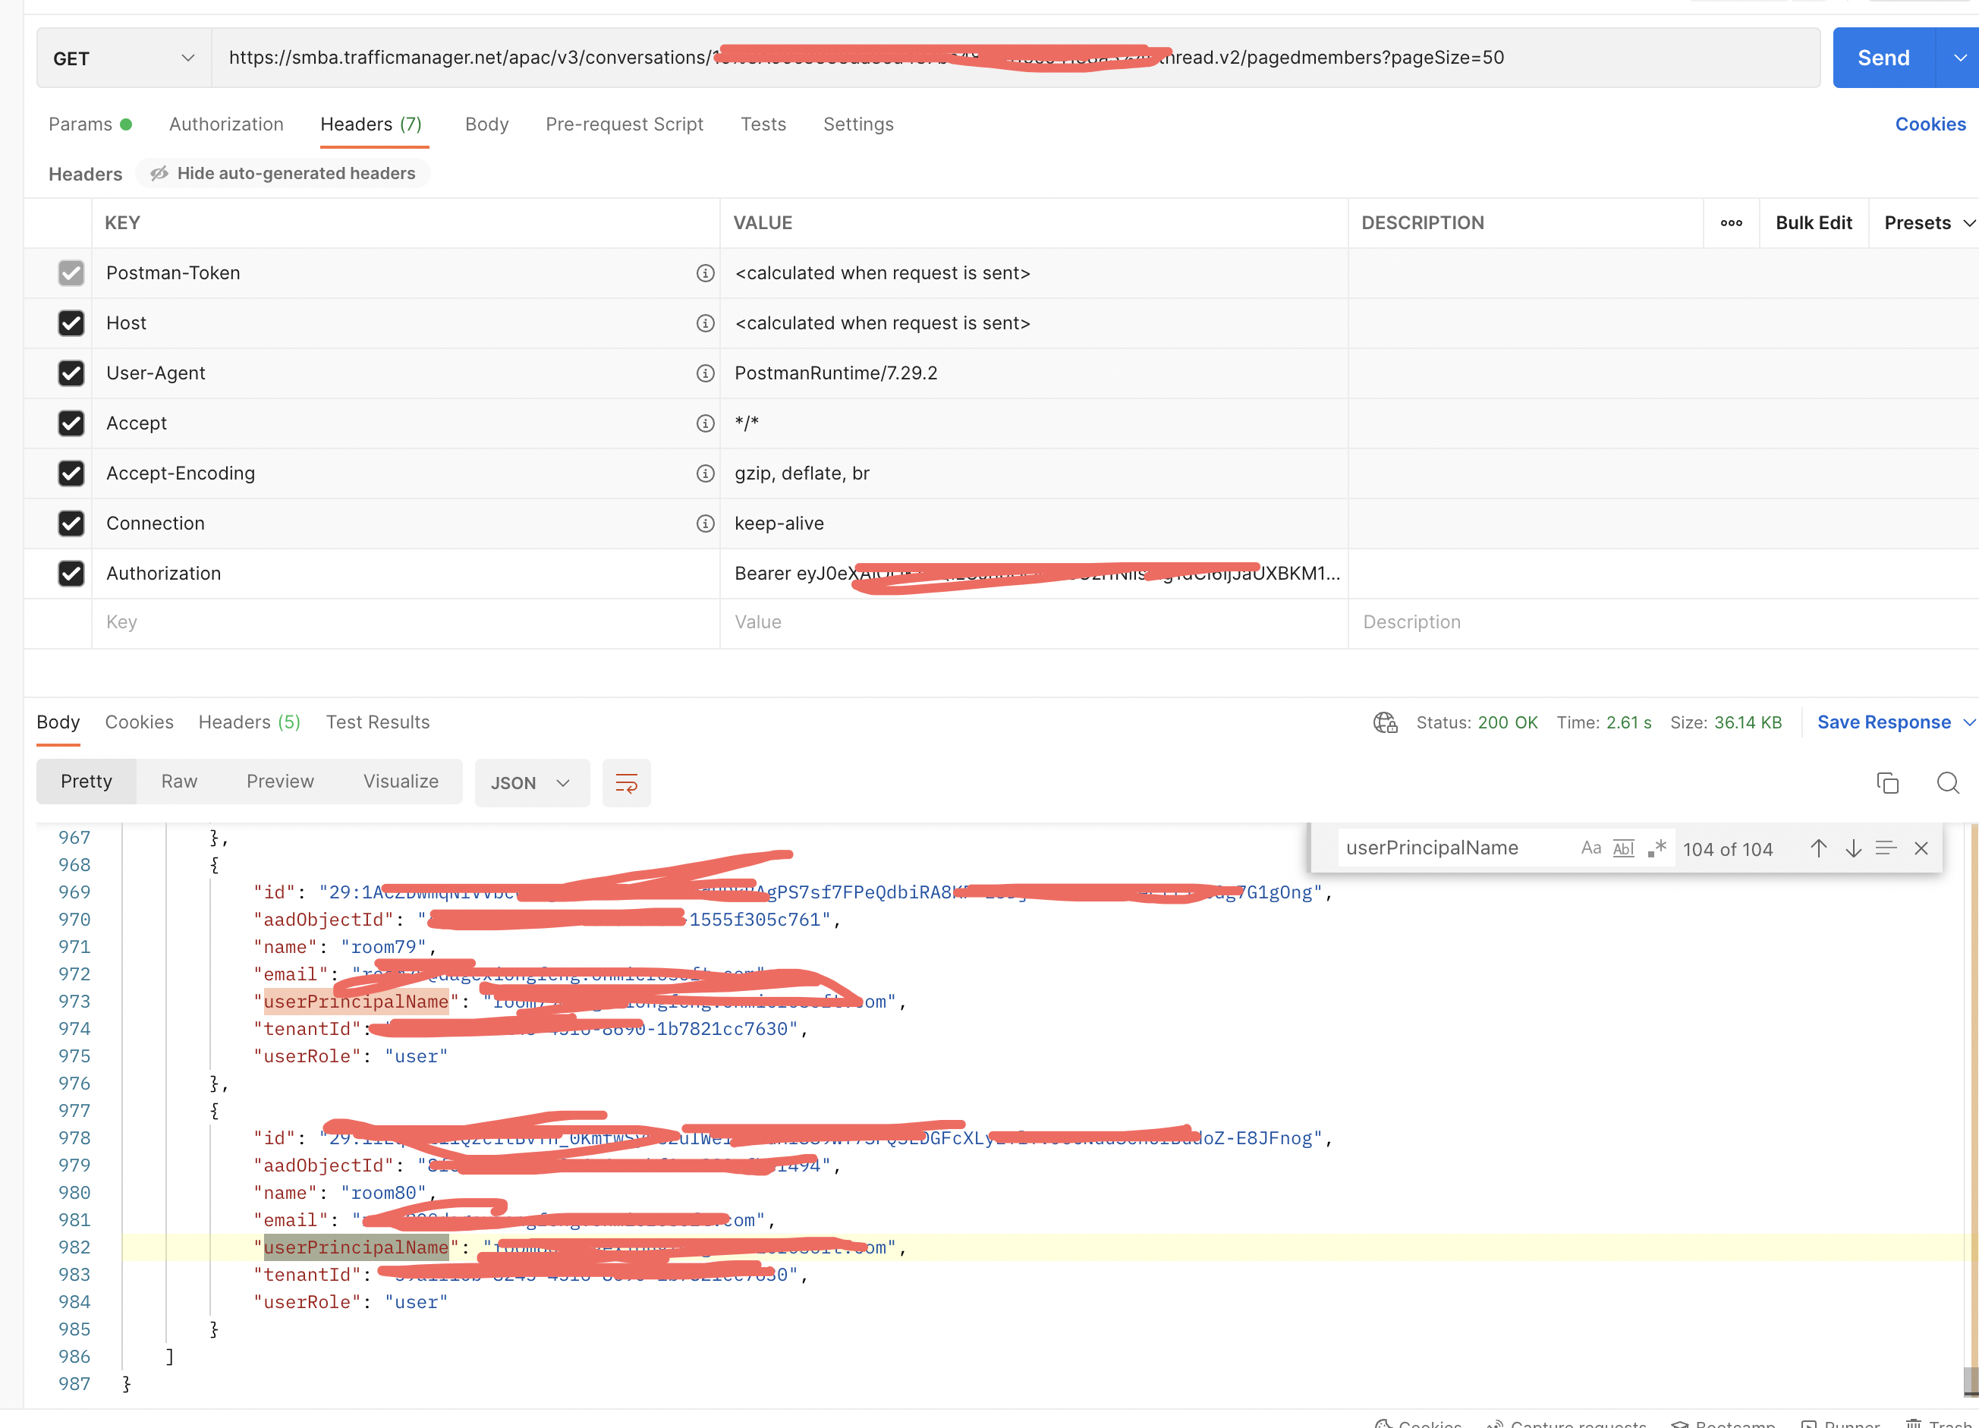Open search in response body
Screen dimensions: 1979x1428
[x=1948, y=782]
